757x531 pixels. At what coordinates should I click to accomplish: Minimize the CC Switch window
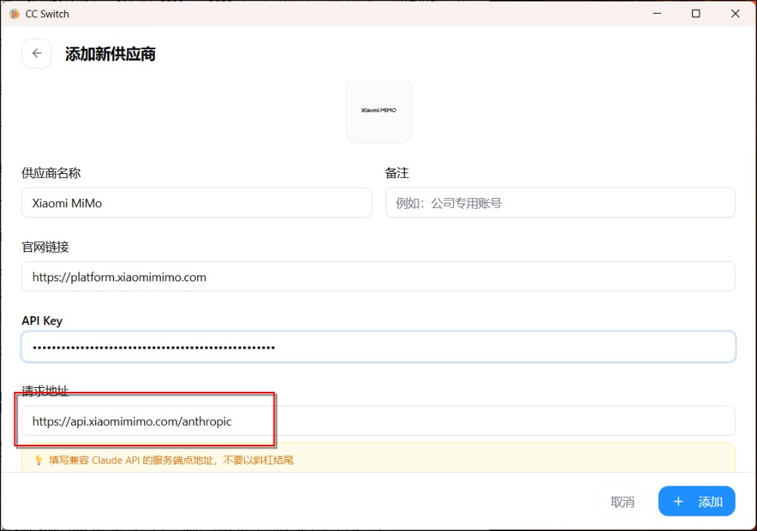[x=657, y=14]
